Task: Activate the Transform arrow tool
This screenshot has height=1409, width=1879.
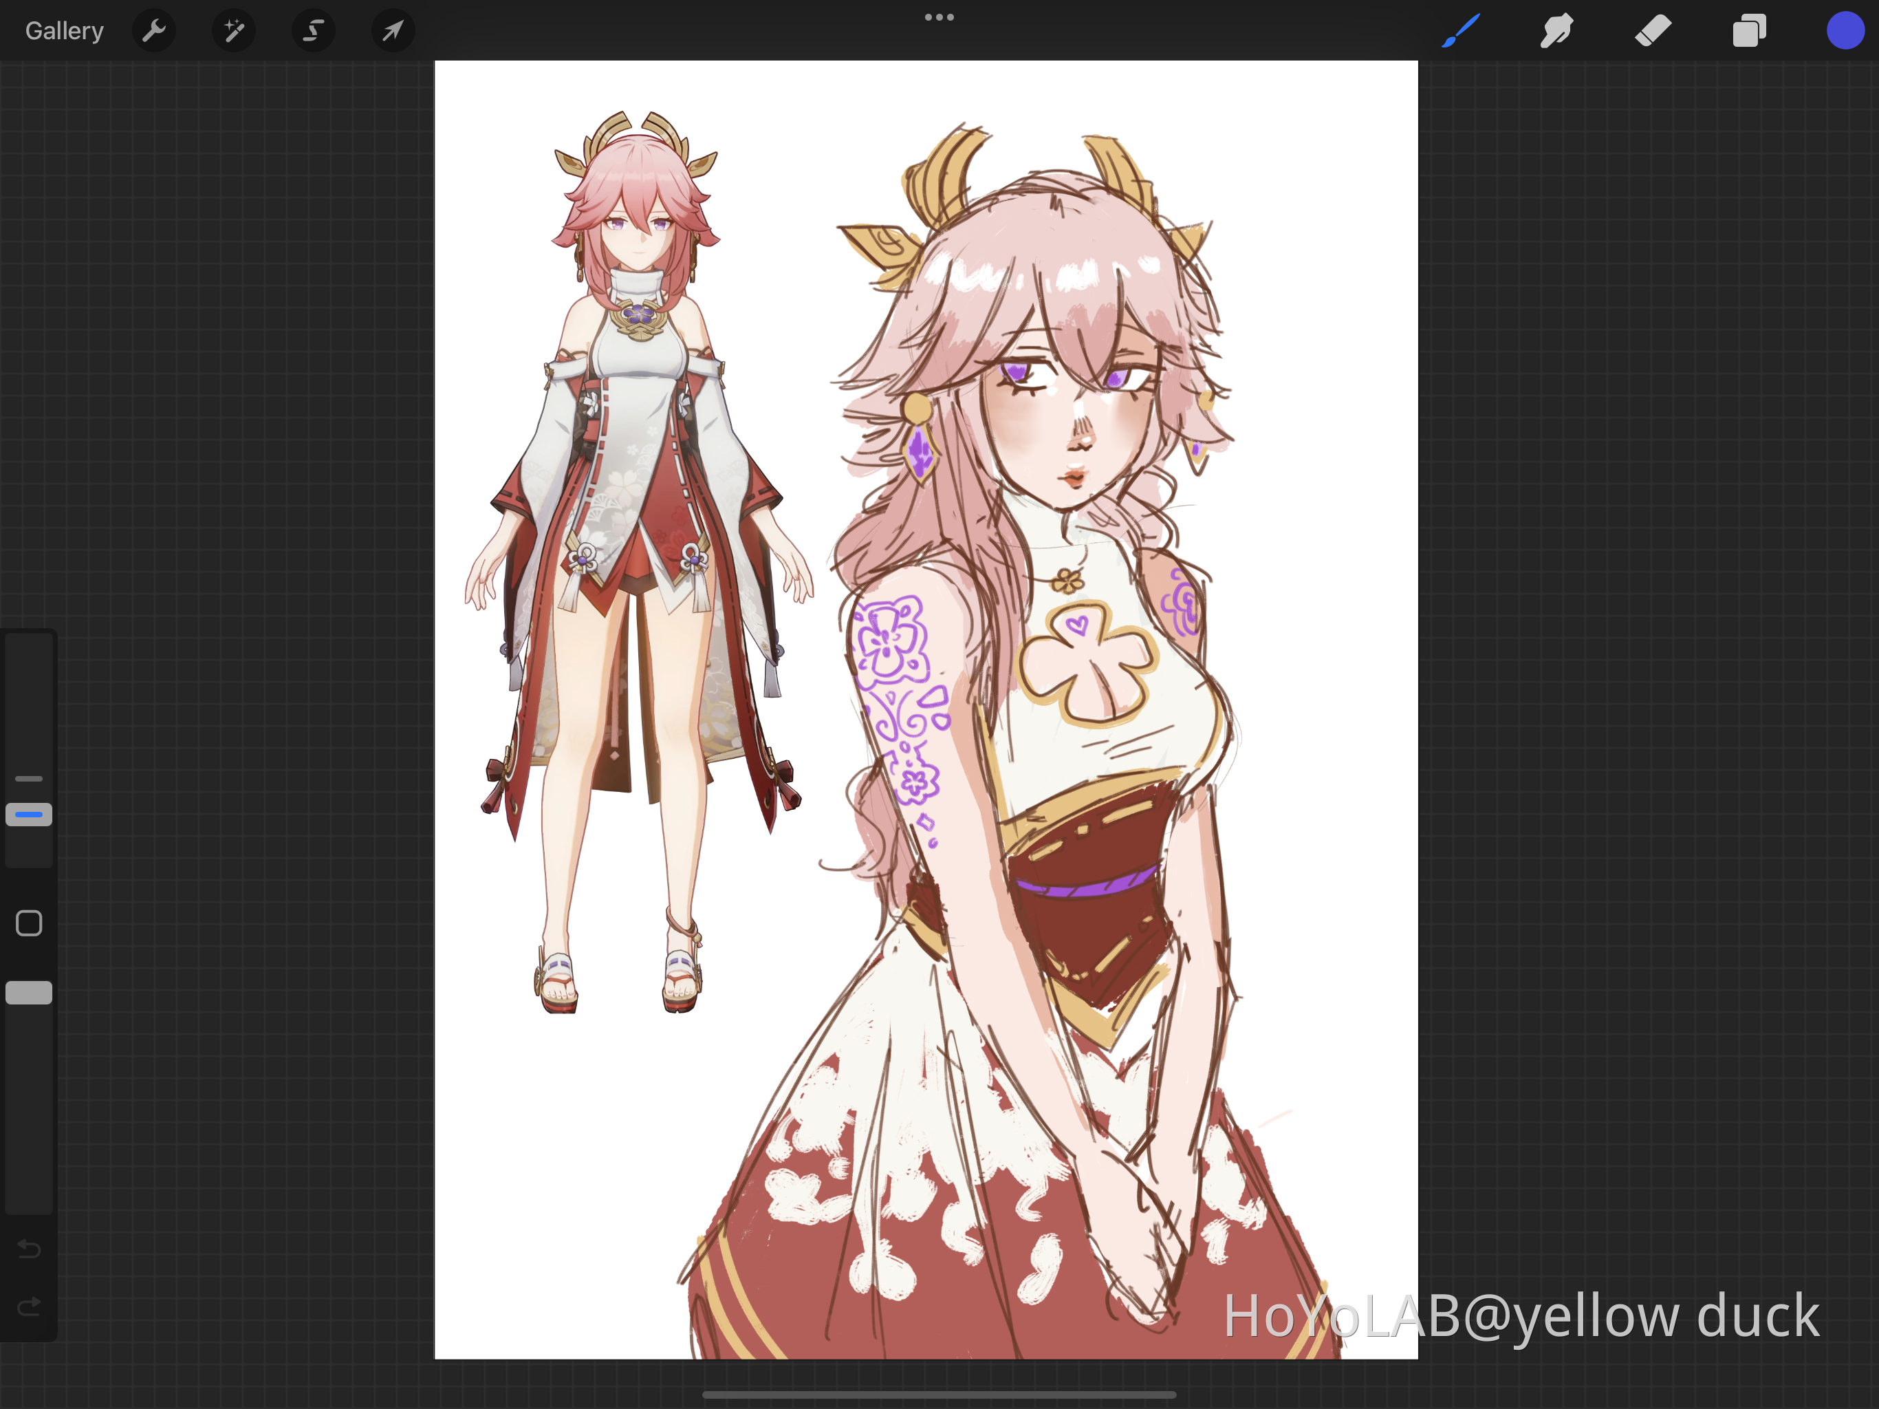Action: click(x=391, y=30)
